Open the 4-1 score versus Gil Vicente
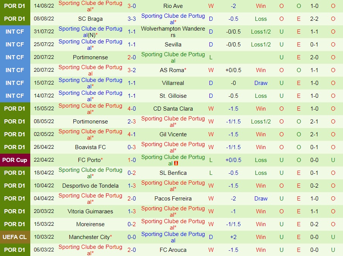 (x=132, y=134)
